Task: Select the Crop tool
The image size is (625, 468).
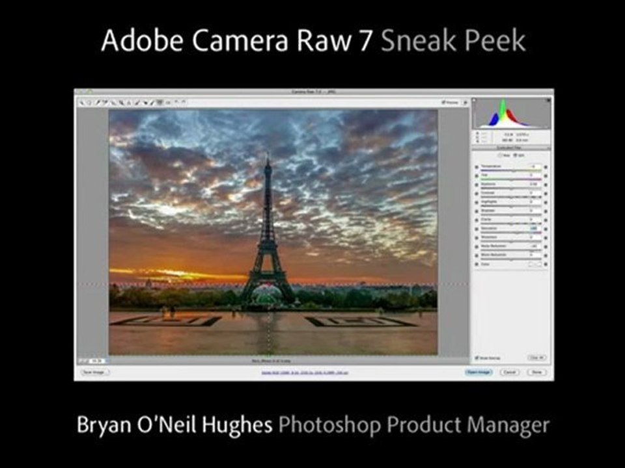Action: [122, 102]
